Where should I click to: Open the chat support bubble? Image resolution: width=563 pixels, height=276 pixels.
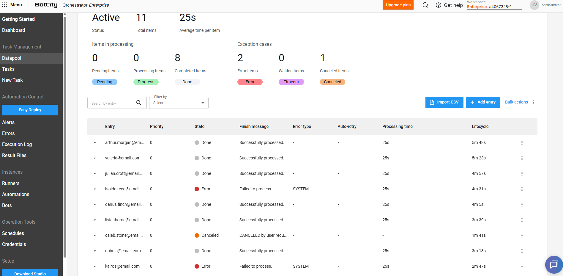click(554, 264)
